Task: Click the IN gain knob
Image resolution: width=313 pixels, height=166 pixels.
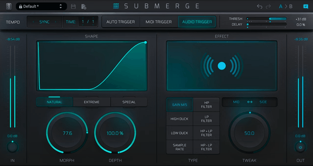Action: 12,147
